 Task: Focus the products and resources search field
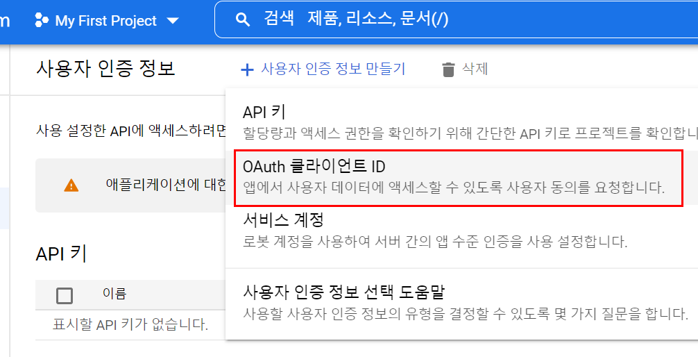pos(457,19)
